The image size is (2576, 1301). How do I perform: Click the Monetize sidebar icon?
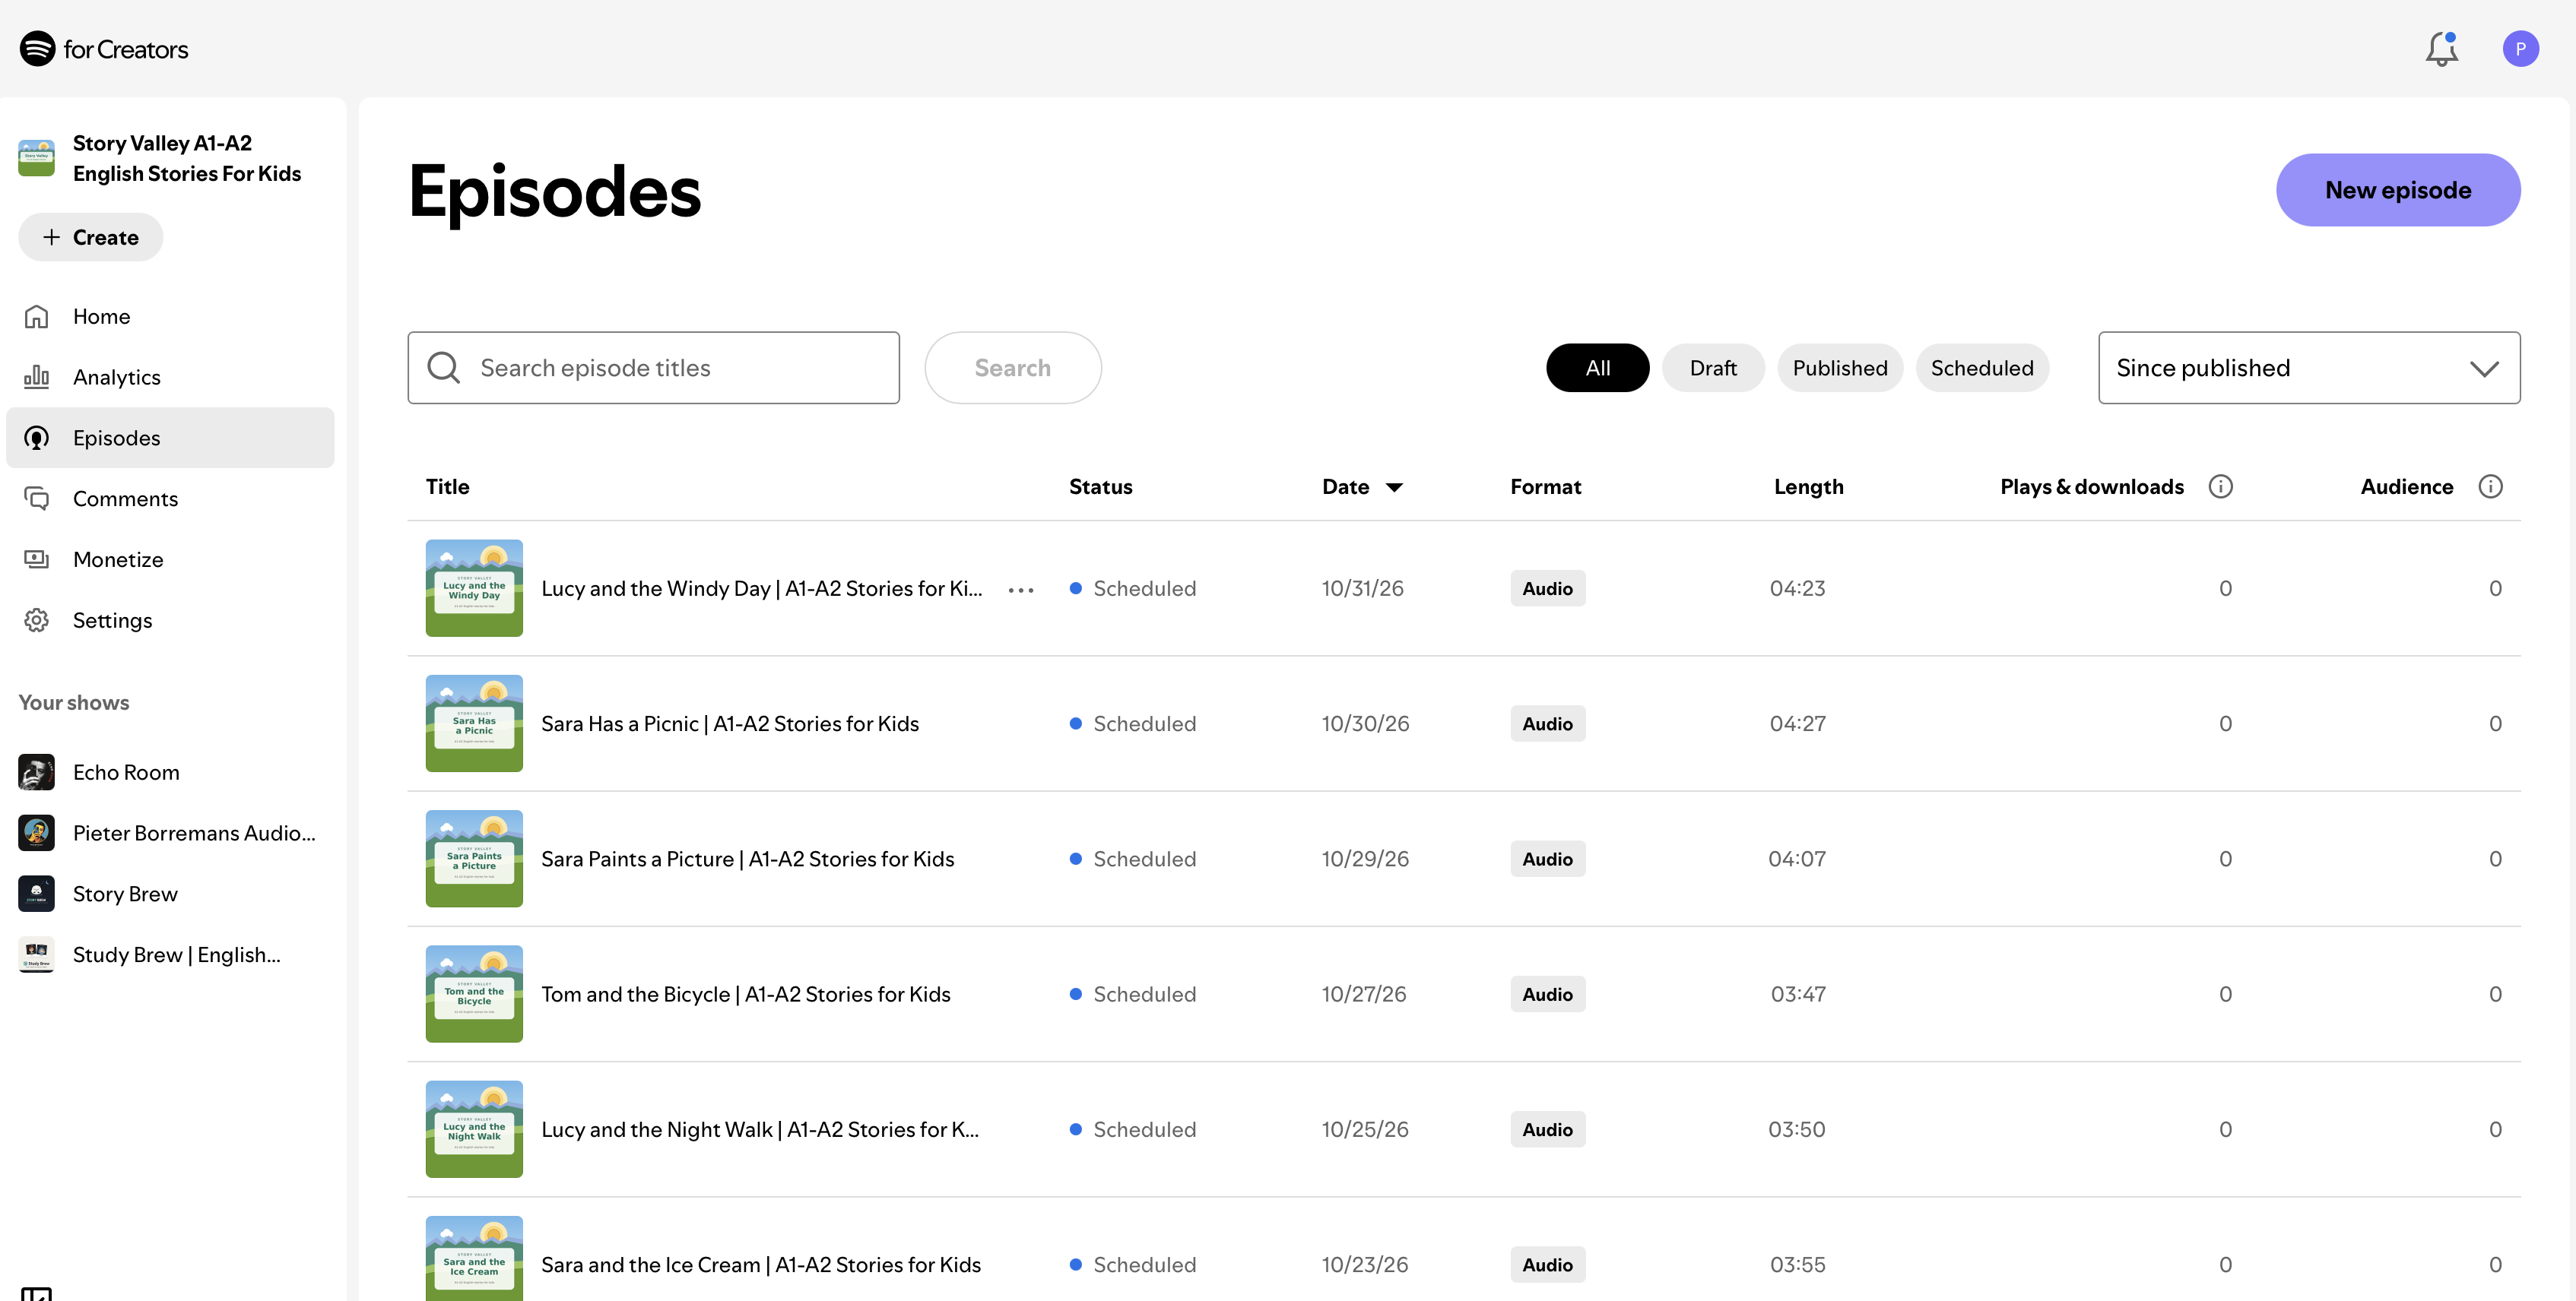[x=37, y=559]
